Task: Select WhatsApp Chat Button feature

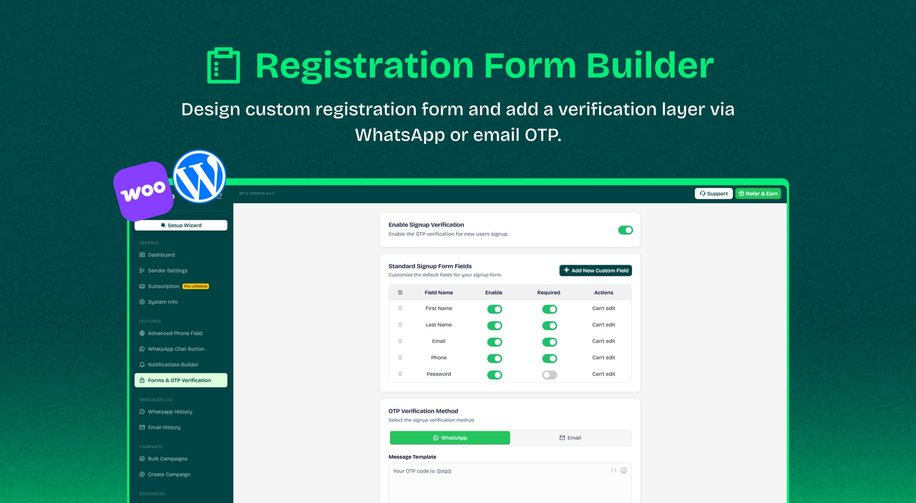Action: (x=176, y=349)
